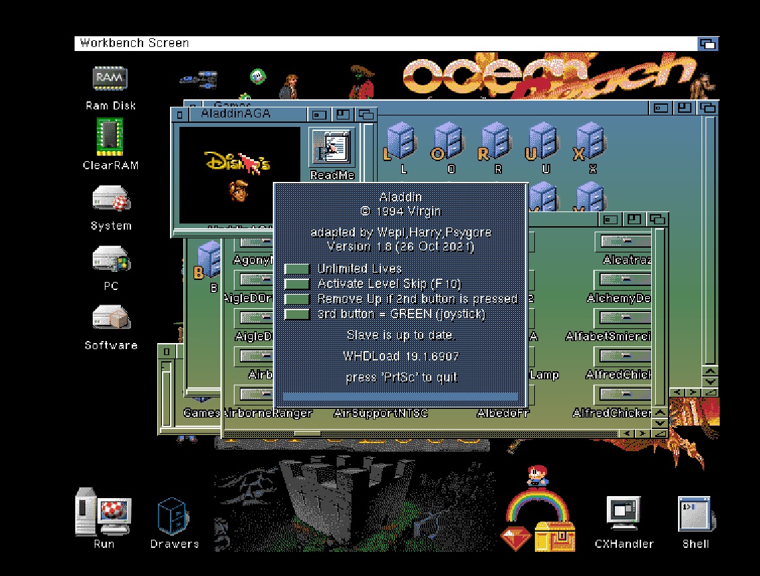
Task: Click the A drawer window scroll-down arrow
Action: coord(660,423)
